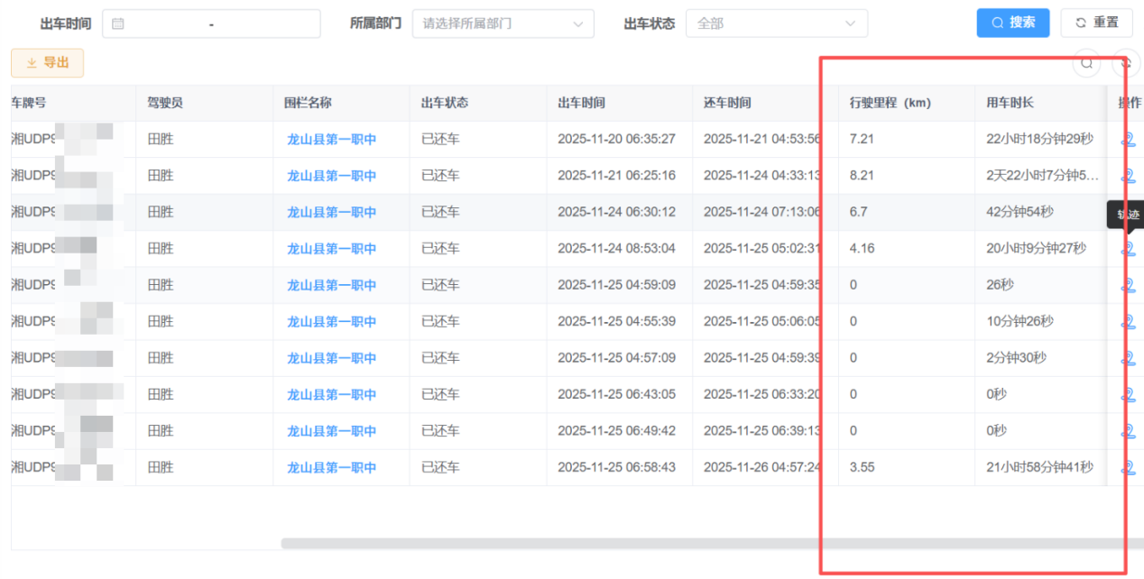
Task: Click the mileage value 7.21
Action: [862, 139]
